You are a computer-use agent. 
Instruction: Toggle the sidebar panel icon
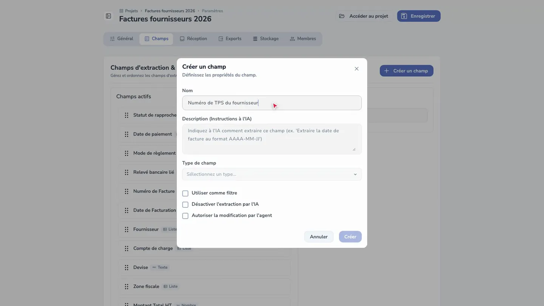tap(108, 16)
